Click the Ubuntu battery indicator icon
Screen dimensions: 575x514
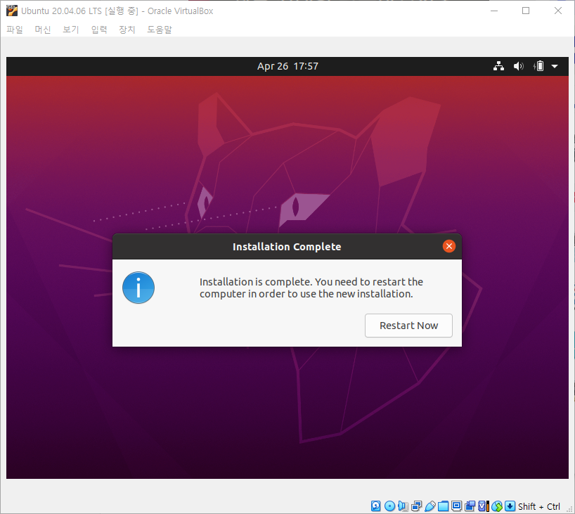point(538,66)
